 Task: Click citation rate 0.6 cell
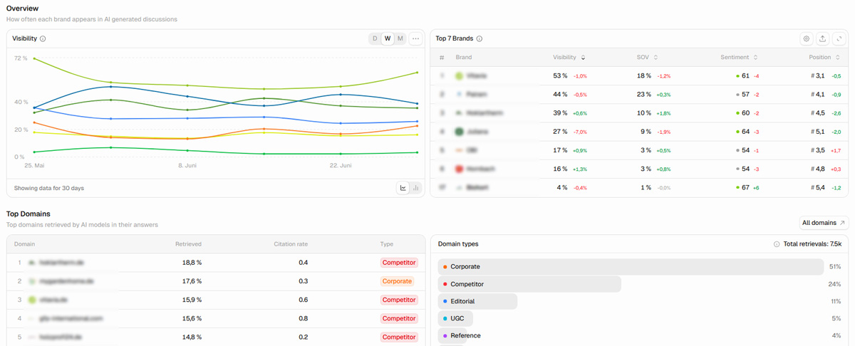[x=304, y=300]
